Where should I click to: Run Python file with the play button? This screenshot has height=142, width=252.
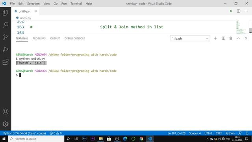231,11
